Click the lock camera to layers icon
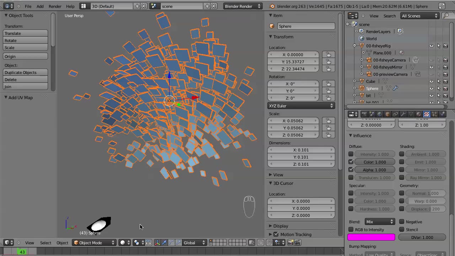 [x=251, y=242]
